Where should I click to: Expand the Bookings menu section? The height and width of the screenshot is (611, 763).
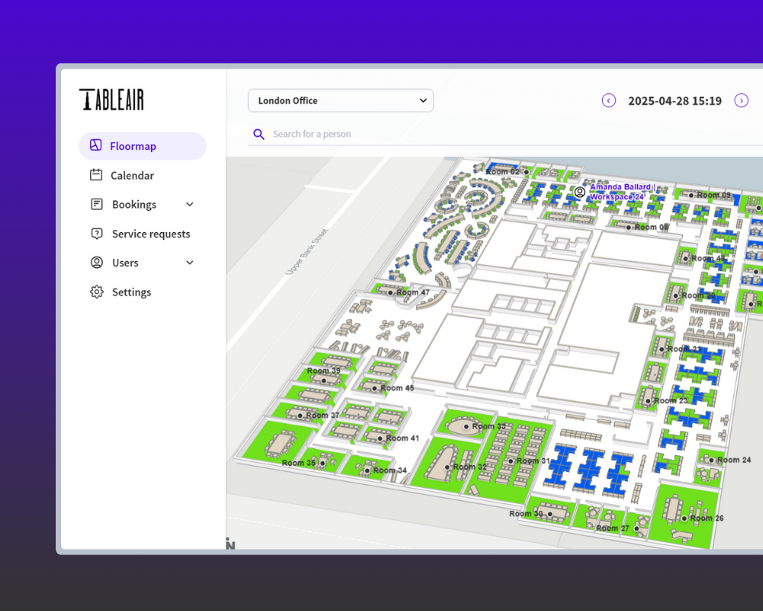189,204
